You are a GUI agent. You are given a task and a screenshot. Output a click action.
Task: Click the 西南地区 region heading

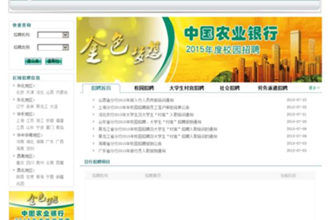[26, 156]
